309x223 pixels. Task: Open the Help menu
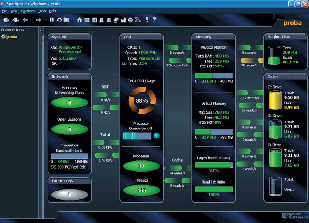[x=53, y=11]
